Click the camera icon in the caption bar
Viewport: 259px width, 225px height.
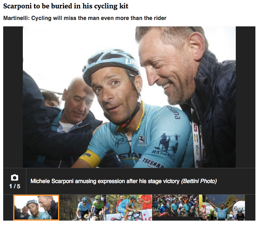click(14, 177)
